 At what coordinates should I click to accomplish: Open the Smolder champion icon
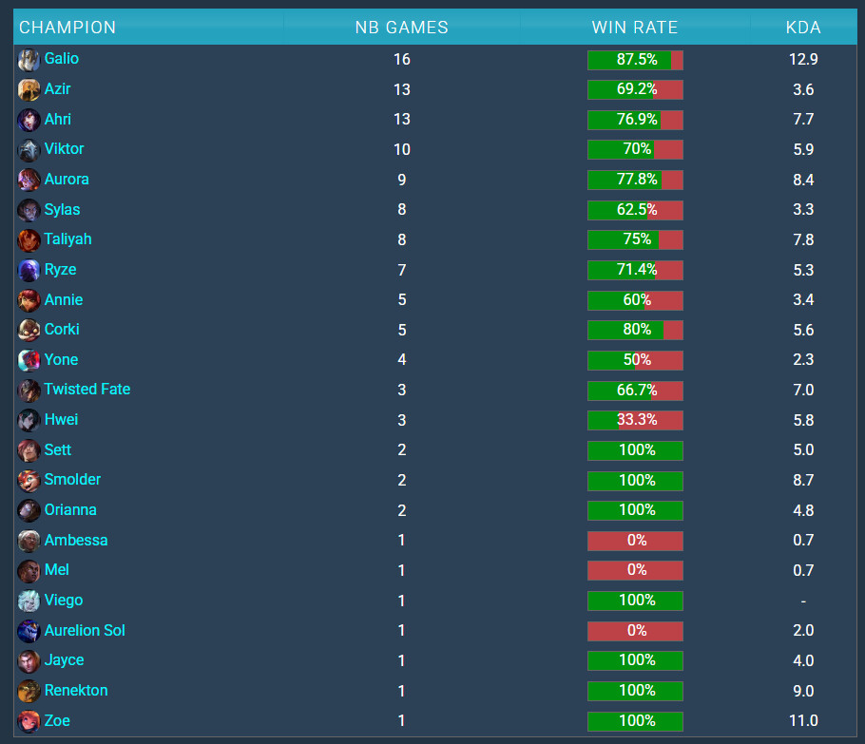[x=29, y=481]
